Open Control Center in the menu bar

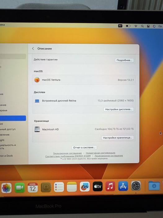[148, 26]
